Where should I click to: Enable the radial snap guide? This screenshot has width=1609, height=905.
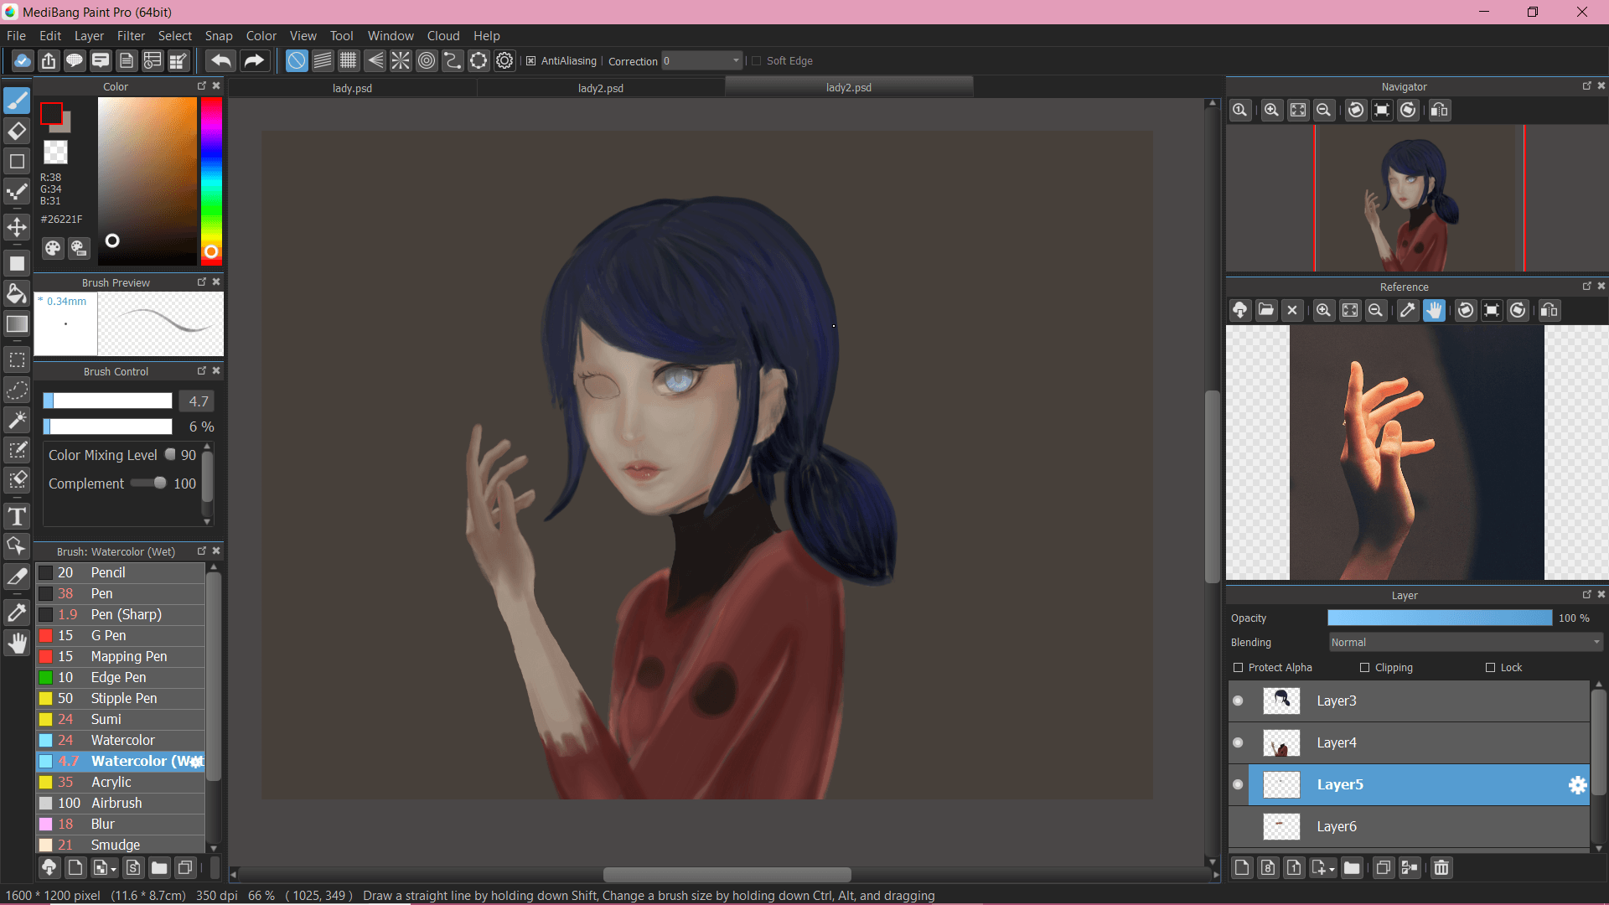click(x=401, y=60)
